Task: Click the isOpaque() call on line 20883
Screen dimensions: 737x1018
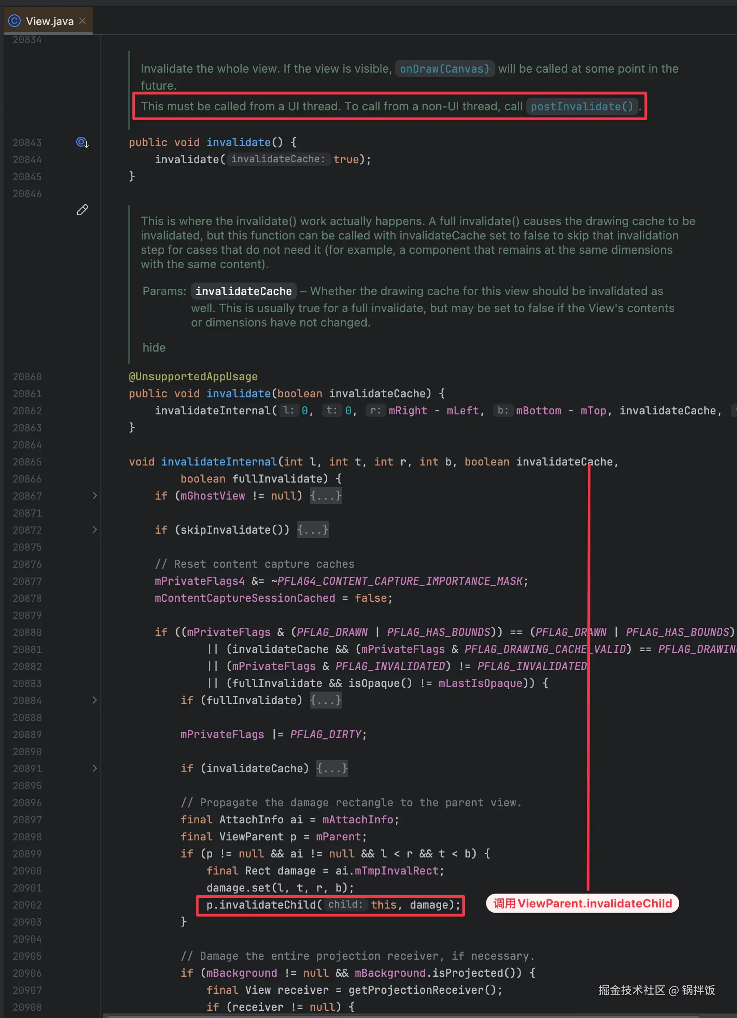Action: coord(380,683)
